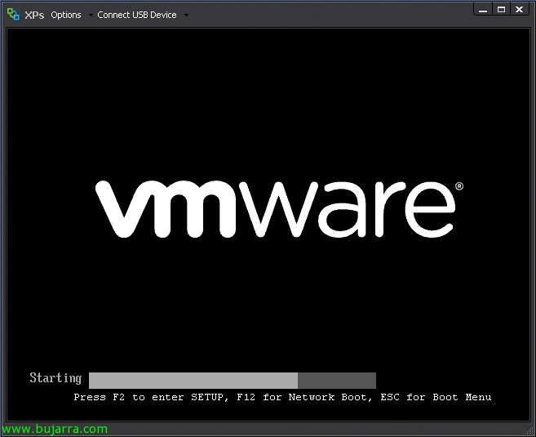Image resolution: width=536 pixels, height=437 pixels.
Task: Open the Connect USB Device menu
Action: pyautogui.click(x=137, y=15)
